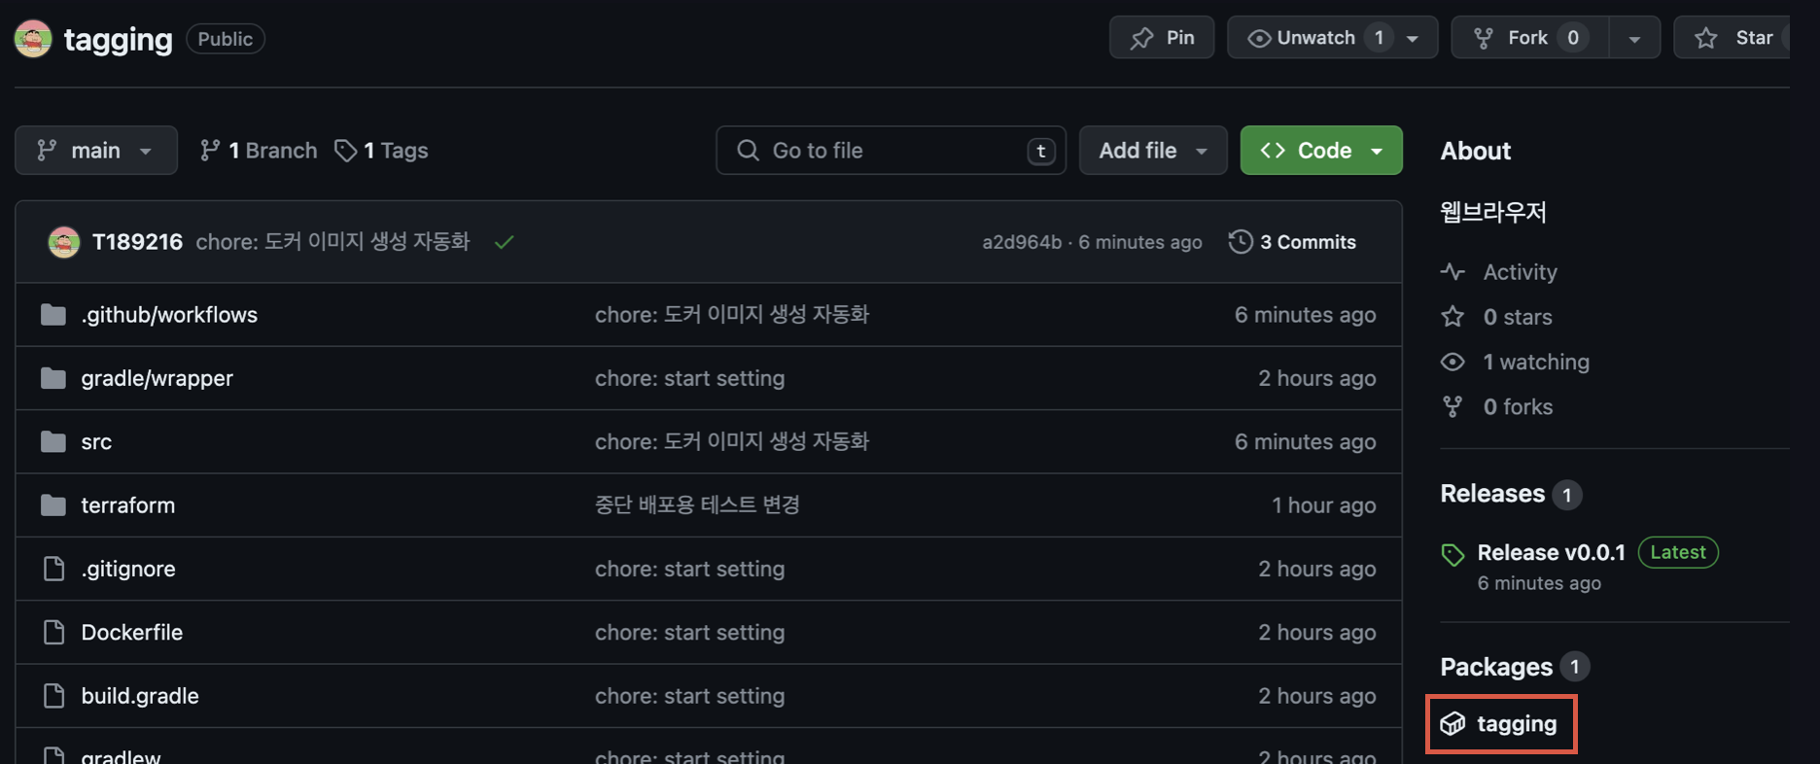Image resolution: width=1820 pixels, height=764 pixels.
Task: Open the main branch dropdown
Action: click(x=95, y=151)
